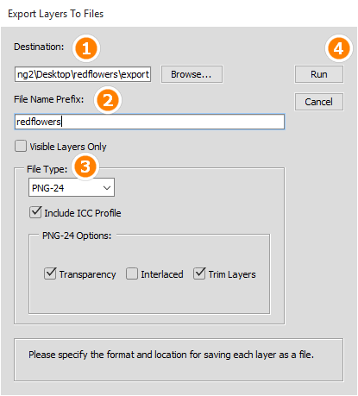The width and height of the screenshot is (358, 396).
Task: Click the orange step 2 marker
Action: pos(108,100)
